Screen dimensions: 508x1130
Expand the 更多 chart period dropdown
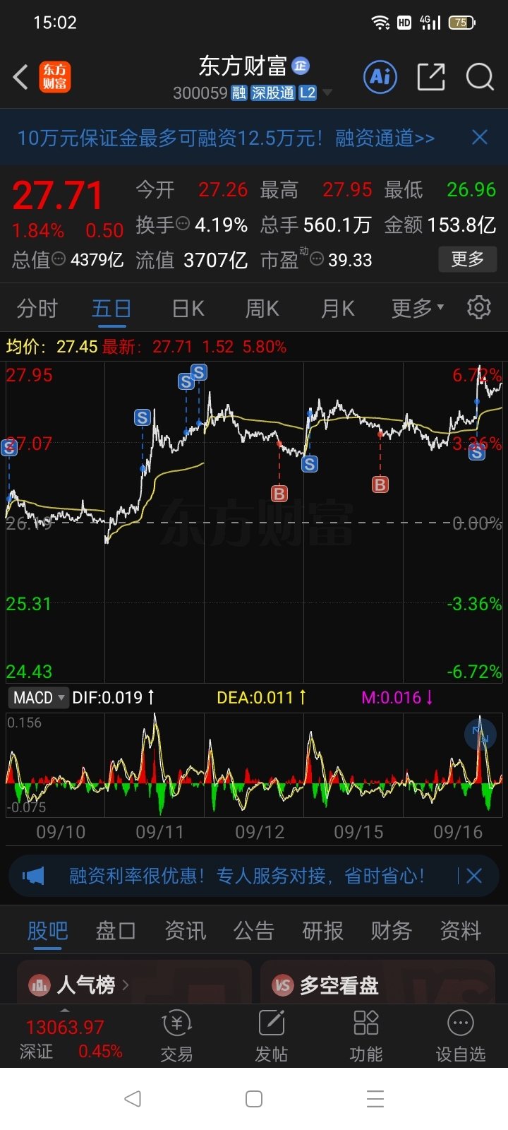pyautogui.click(x=418, y=309)
